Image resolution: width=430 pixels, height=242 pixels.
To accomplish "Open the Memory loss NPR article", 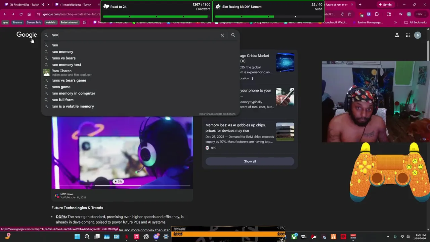I will (235, 128).
